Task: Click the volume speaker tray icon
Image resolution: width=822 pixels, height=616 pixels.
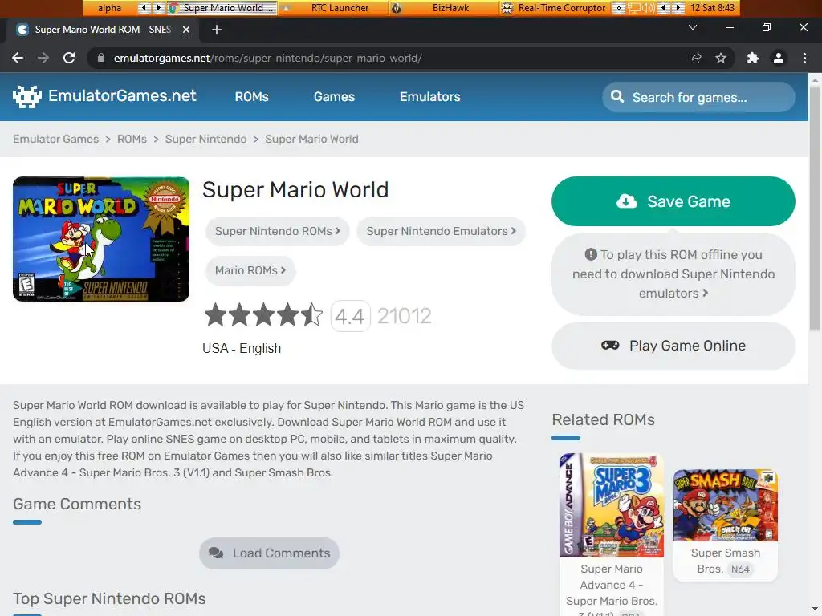Action: 648,8
